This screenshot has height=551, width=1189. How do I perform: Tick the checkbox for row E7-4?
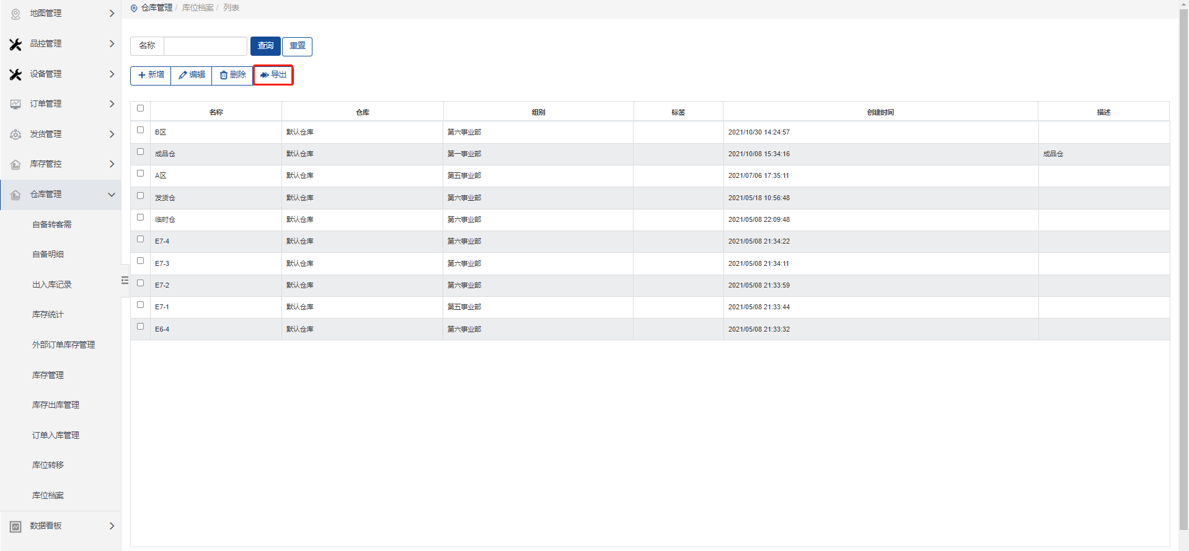tap(140, 239)
